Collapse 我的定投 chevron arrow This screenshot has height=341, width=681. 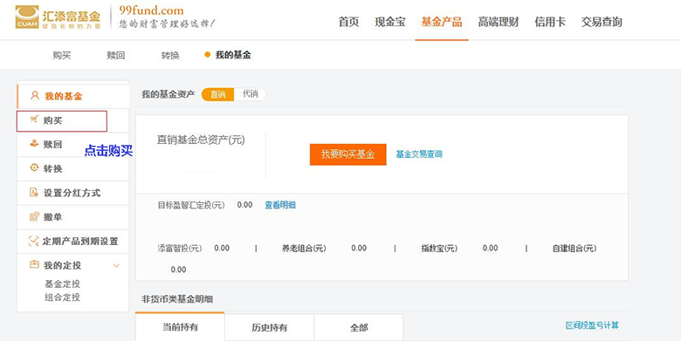click(116, 265)
